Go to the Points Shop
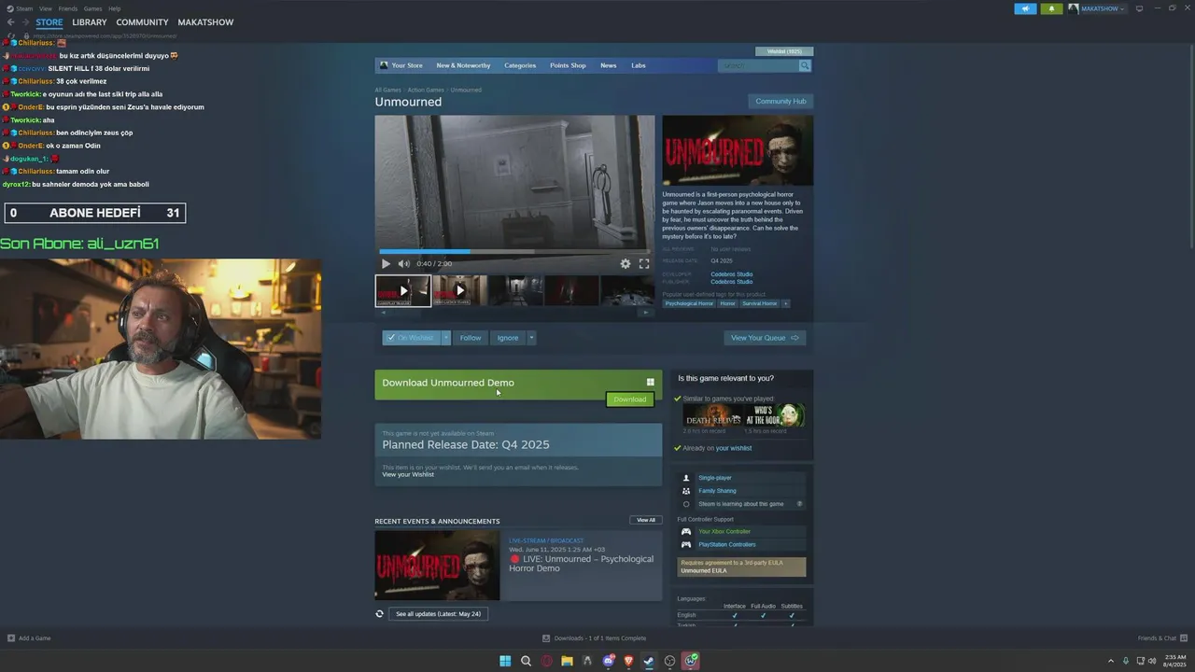Image resolution: width=1195 pixels, height=672 pixels. tap(568, 65)
